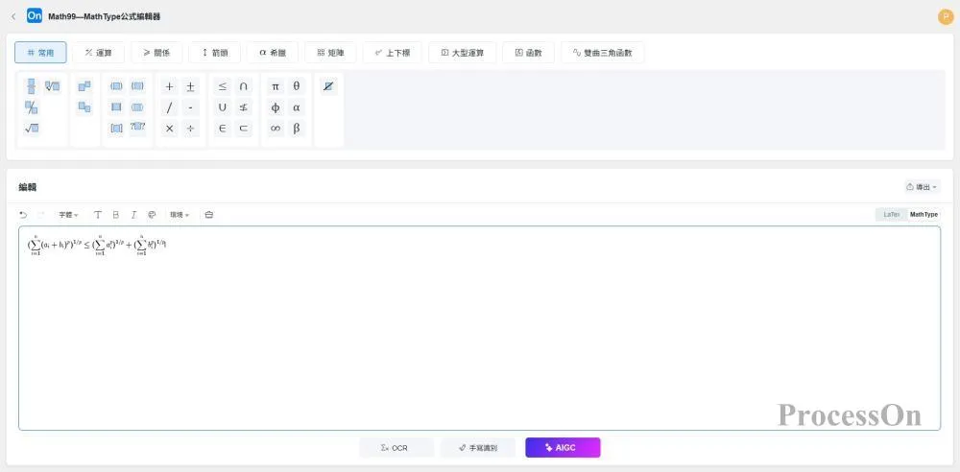This screenshot has height=472, width=960.
Task: Switch to the 矩陣 matrix tab
Action: click(336, 53)
